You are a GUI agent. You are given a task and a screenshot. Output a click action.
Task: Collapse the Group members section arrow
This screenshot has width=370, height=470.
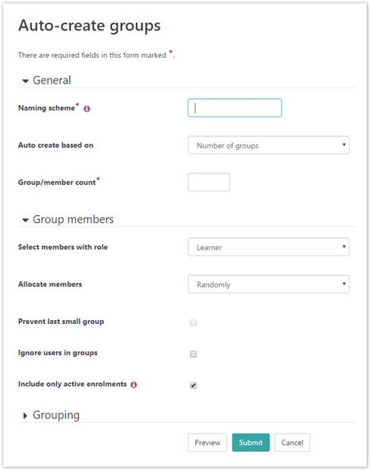pyautogui.click(x=25, y=221)
